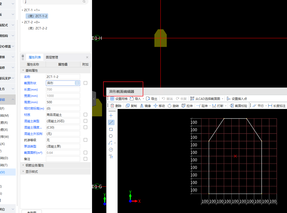
Task: Tick the 截面形状 附加 checkbox
Action: pyautogui.click(x=85, y=83)
